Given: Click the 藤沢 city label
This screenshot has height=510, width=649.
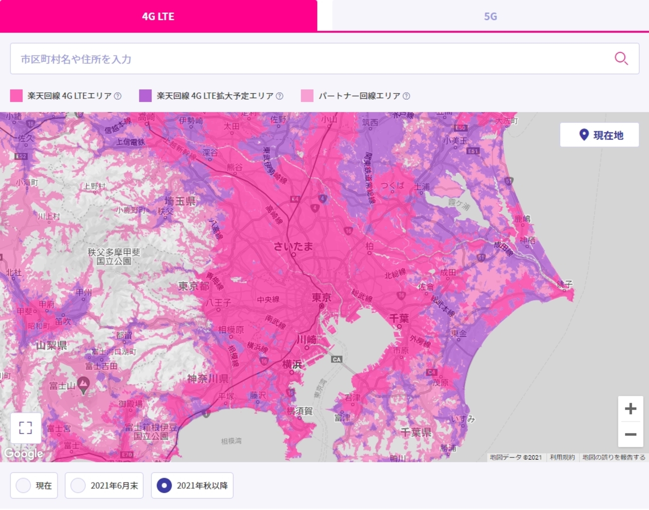Looking at the screenshot, I should tap(258, 395).
